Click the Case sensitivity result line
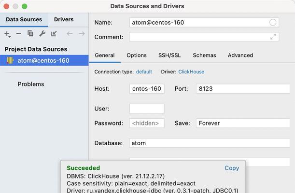Screen dimensions: 295x193 131,183
